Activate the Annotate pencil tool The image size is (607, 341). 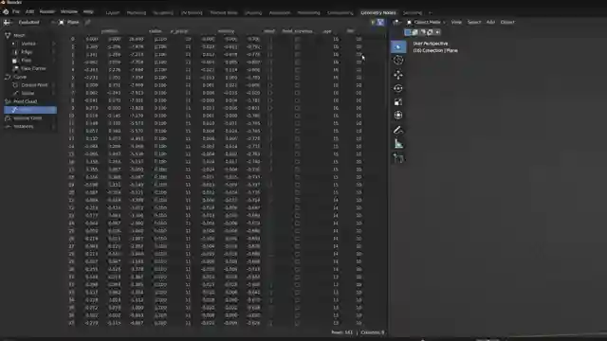tap(398, 131)
